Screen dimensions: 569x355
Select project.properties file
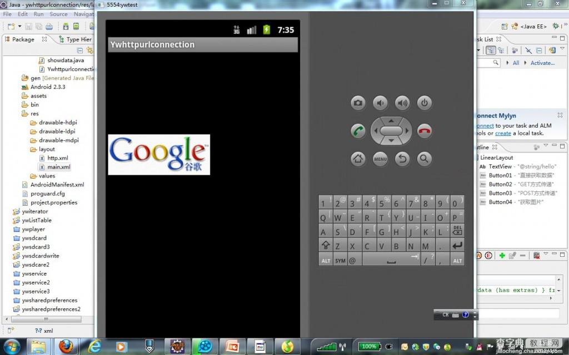point(54,202)
